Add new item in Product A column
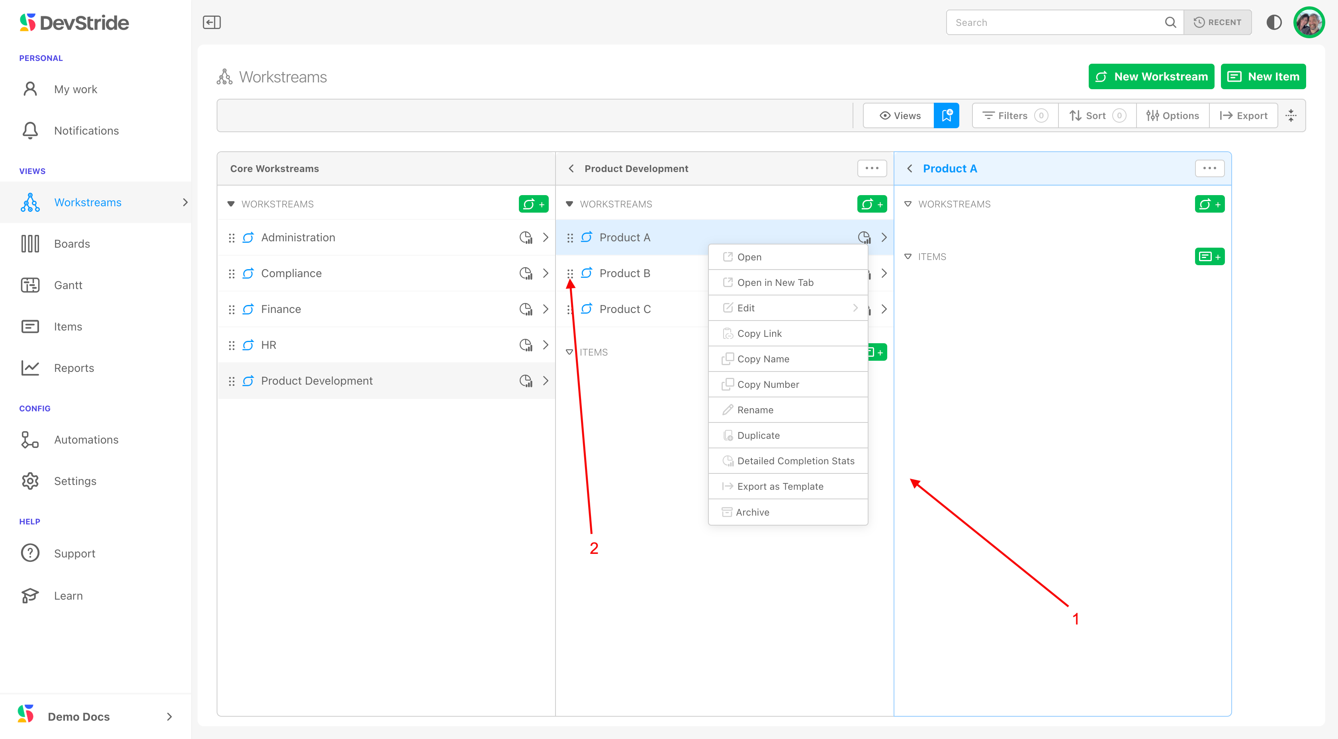The image size is (1338, 739). tap(1209, 256)
